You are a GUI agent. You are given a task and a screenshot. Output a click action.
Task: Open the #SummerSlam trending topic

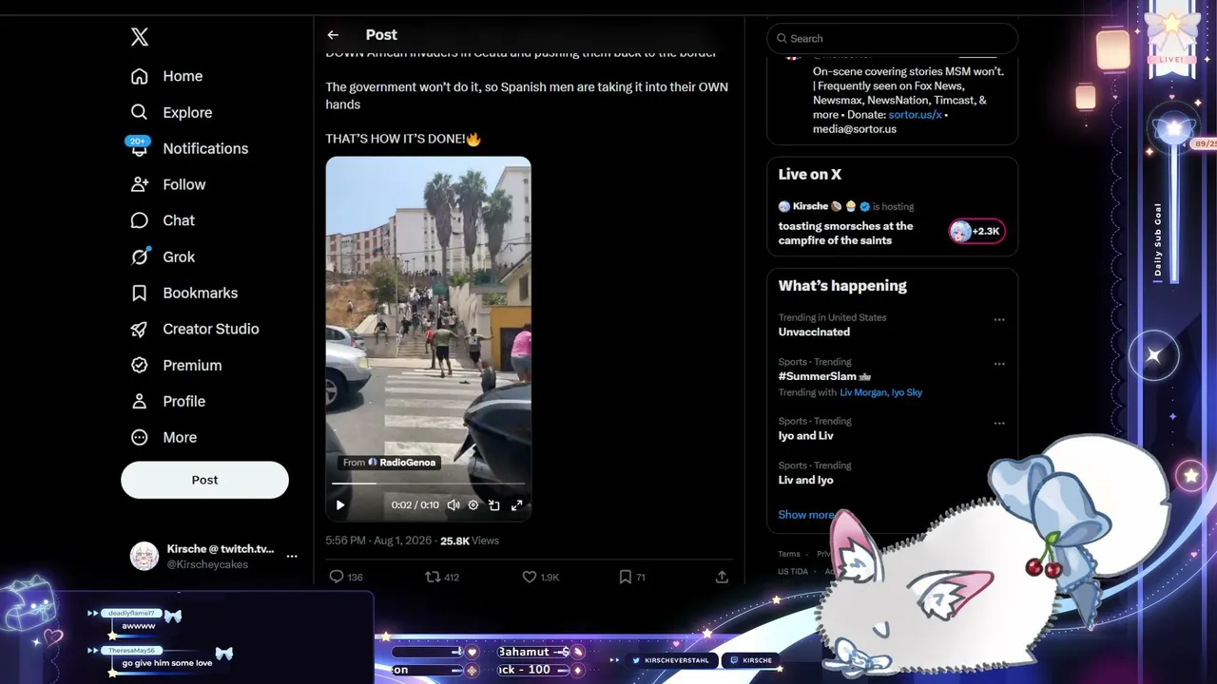824,376
